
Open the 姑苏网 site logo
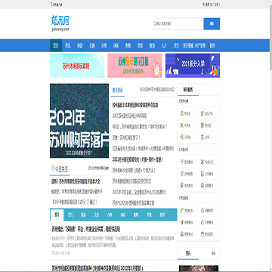pyautogui.click(x=60, y=23)
